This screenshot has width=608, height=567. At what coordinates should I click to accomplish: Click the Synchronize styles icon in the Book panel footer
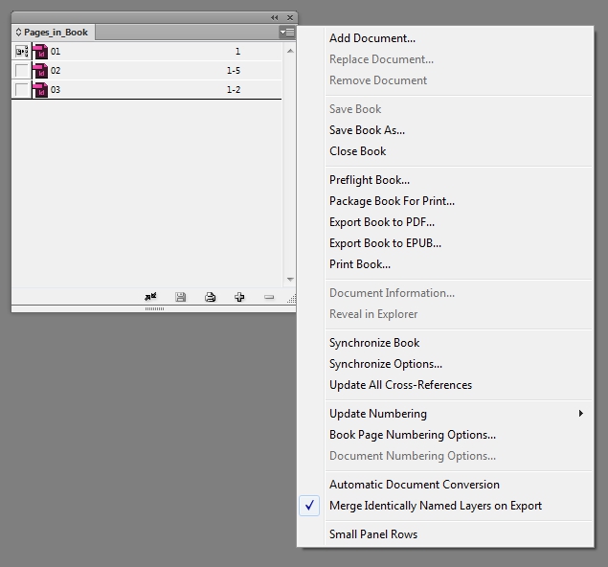[150, 297]
